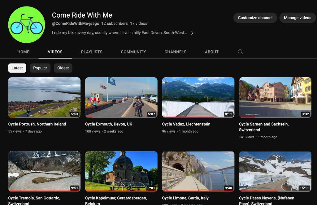Image resolution: width=317 pixels, height=205 pixels.
Task: Click the Tremola San Gottardo hairpin thumbnail
Action: [x=44, y=171]
